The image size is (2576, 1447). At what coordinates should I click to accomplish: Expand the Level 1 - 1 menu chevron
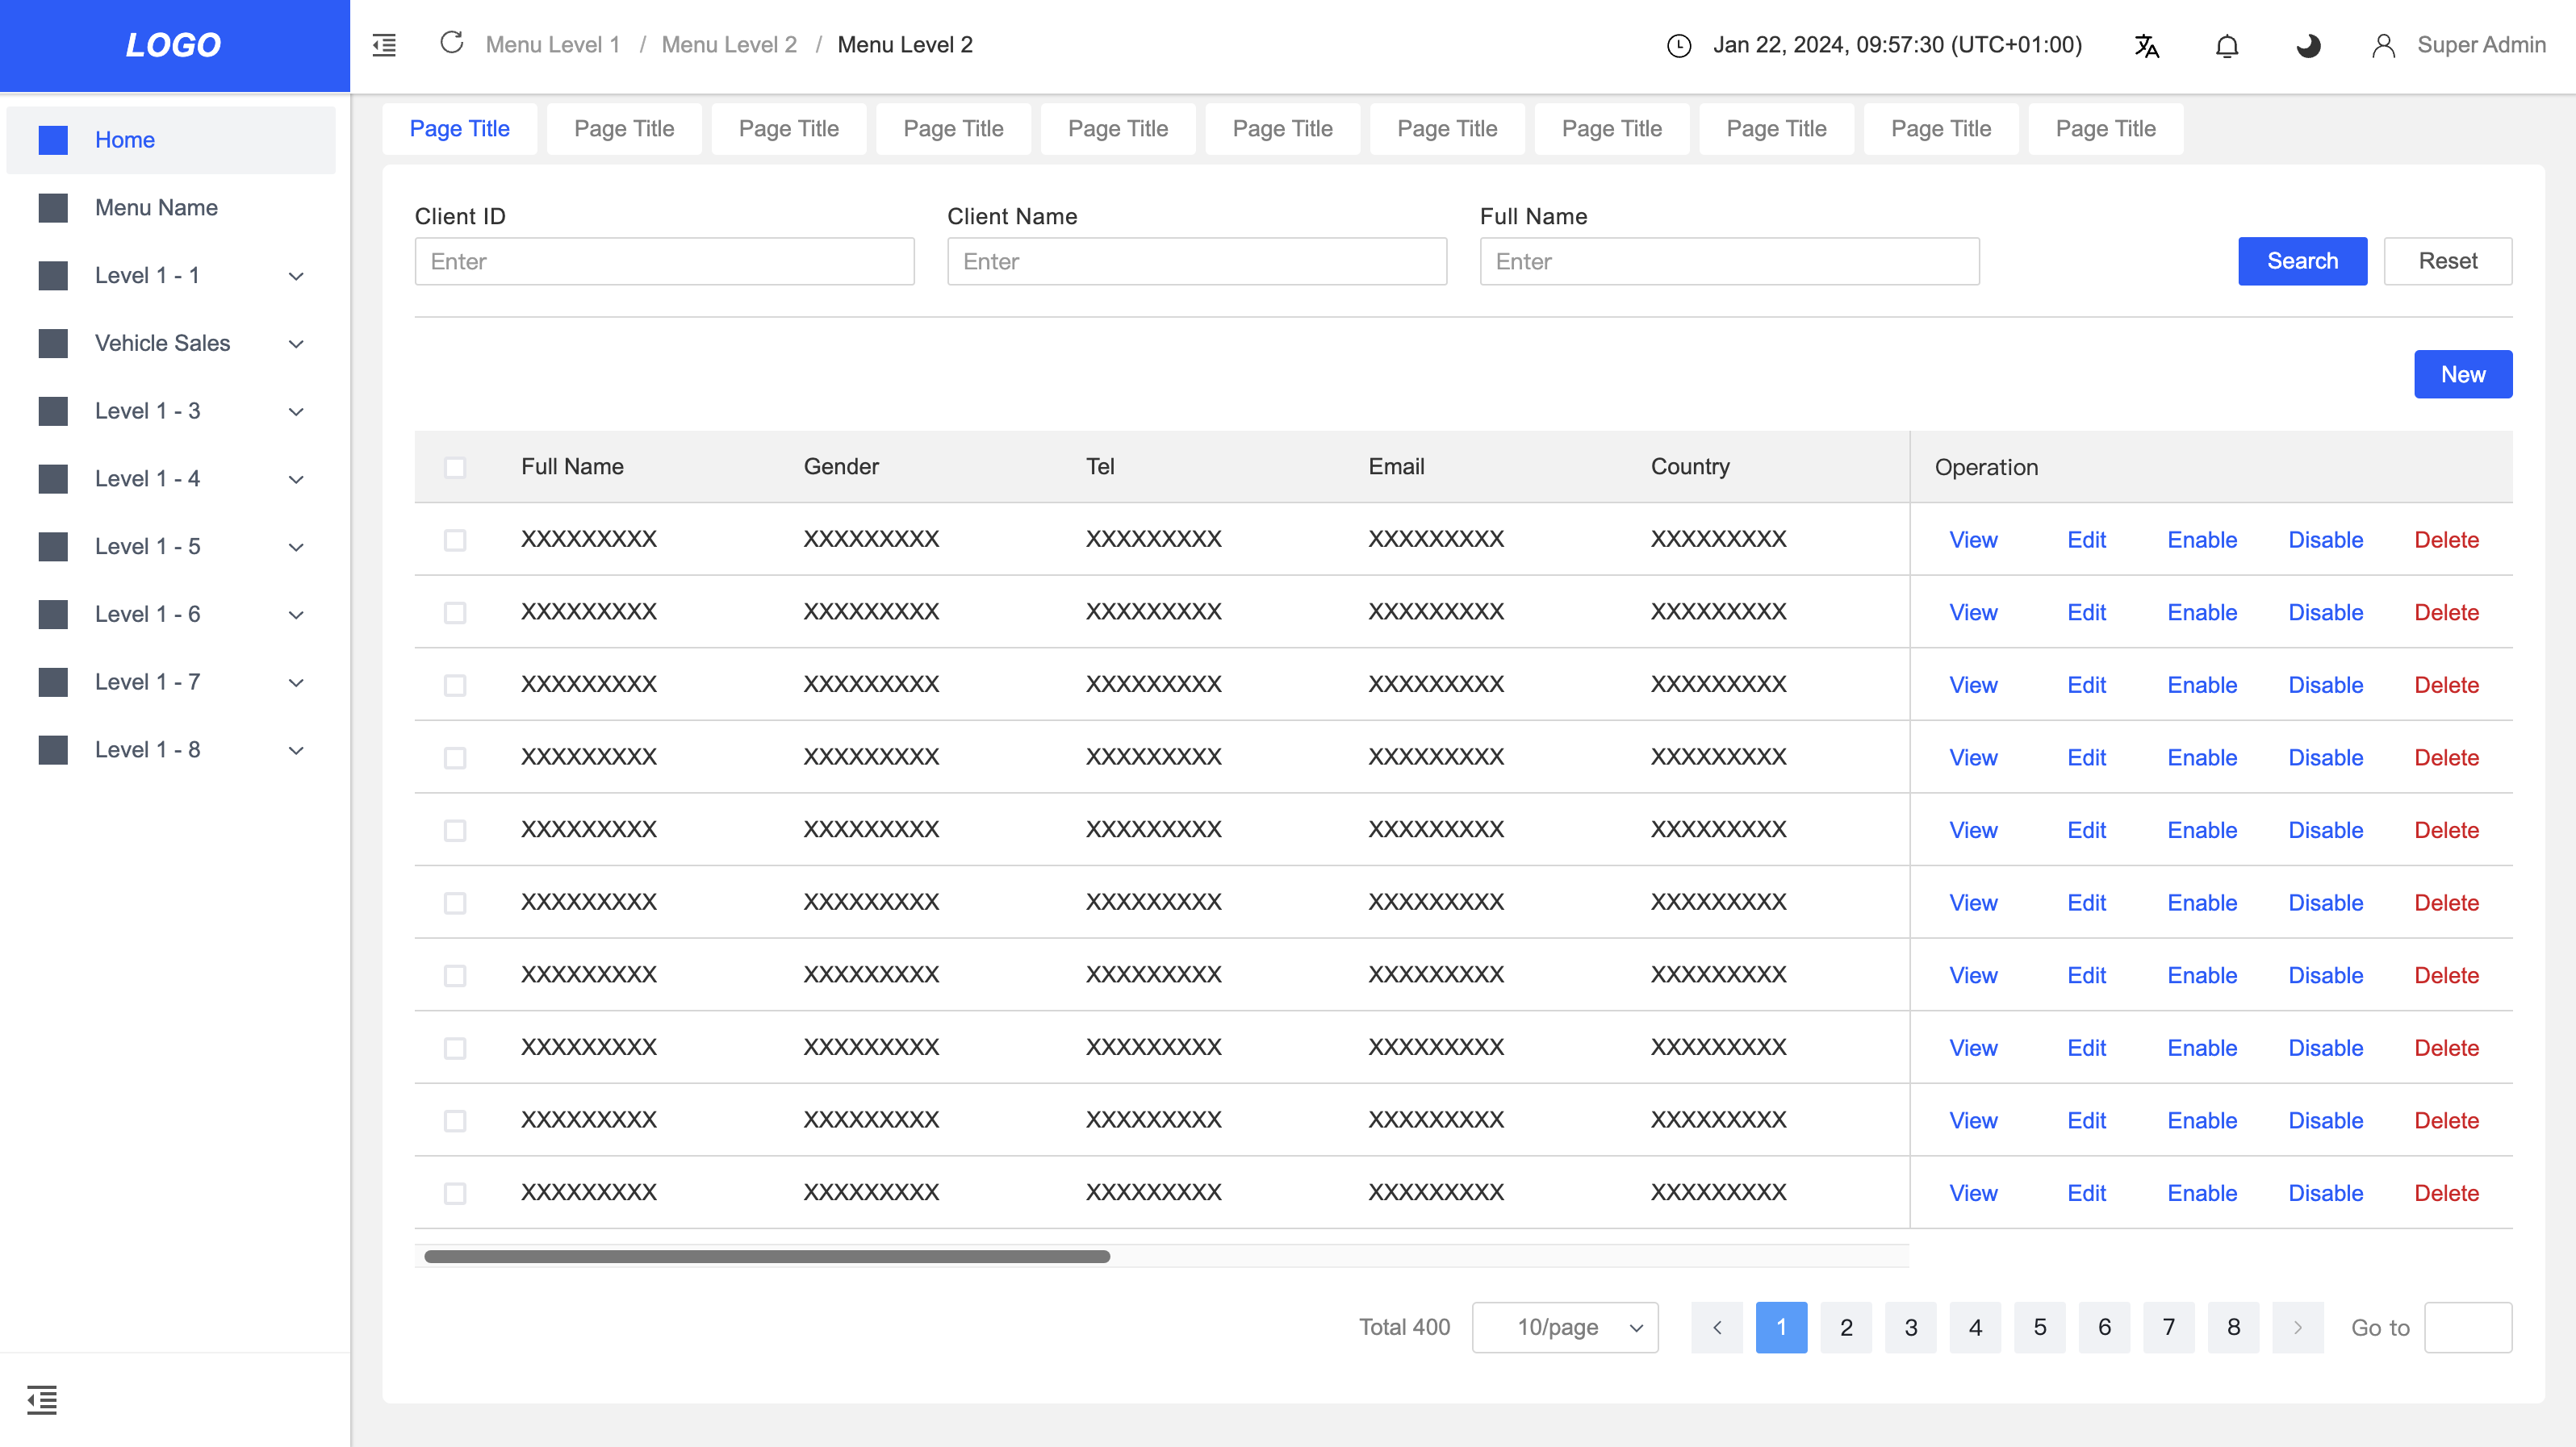296,277
